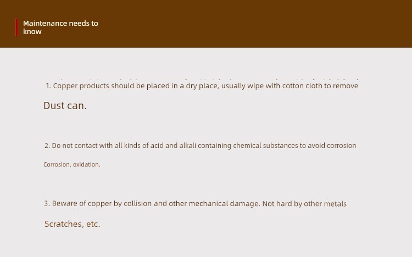
Task: Click the 'Scratches, etc.' text
Action: point(73,224)
